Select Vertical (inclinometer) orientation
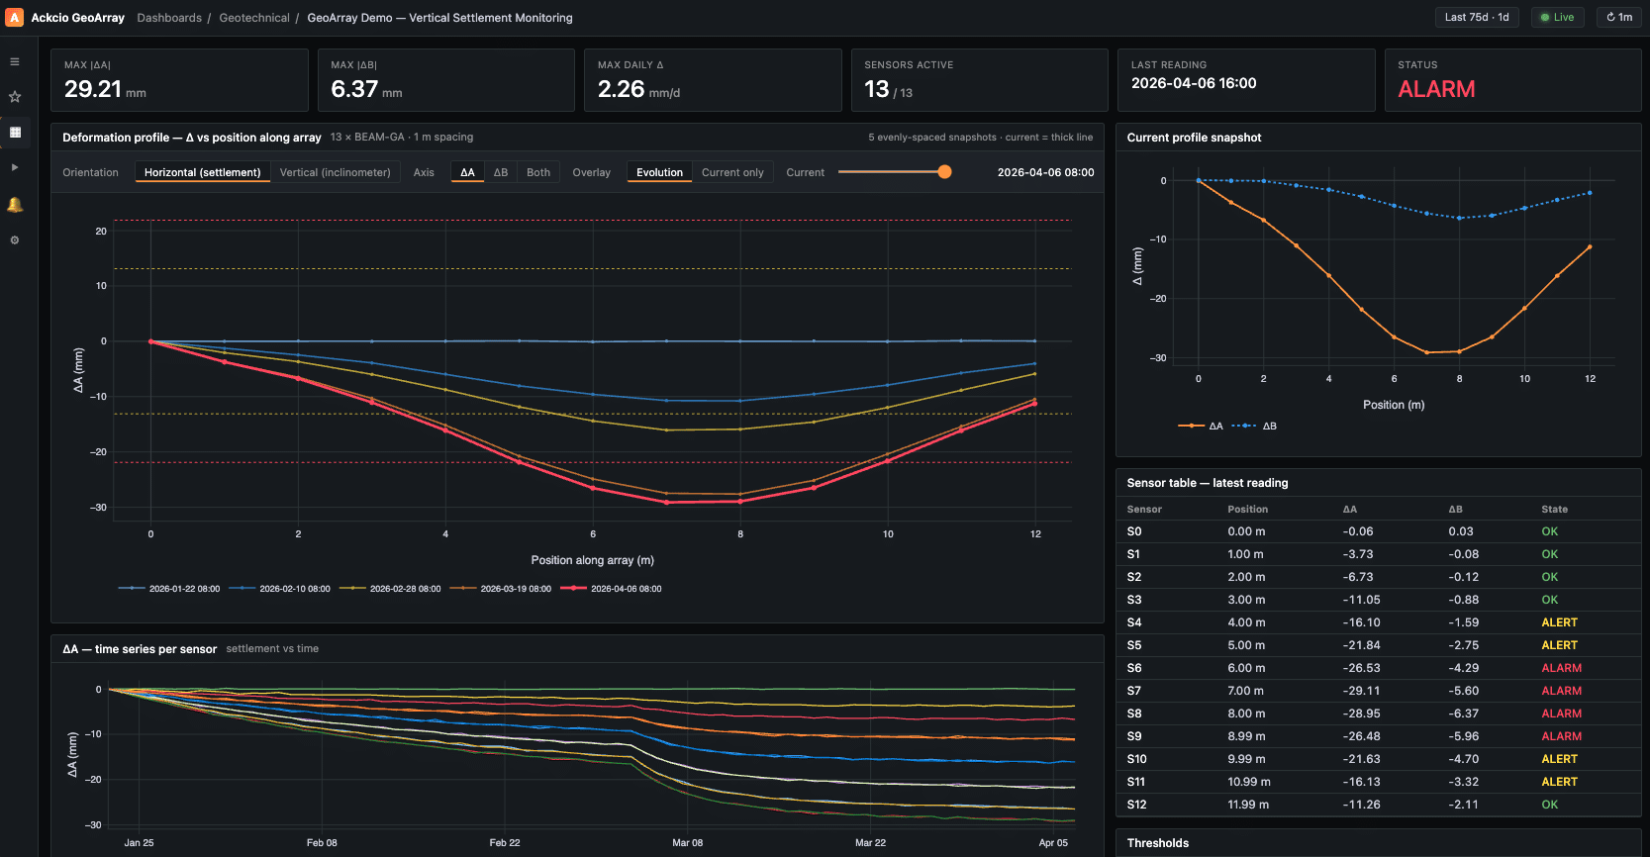 click(x=335, y=172)
